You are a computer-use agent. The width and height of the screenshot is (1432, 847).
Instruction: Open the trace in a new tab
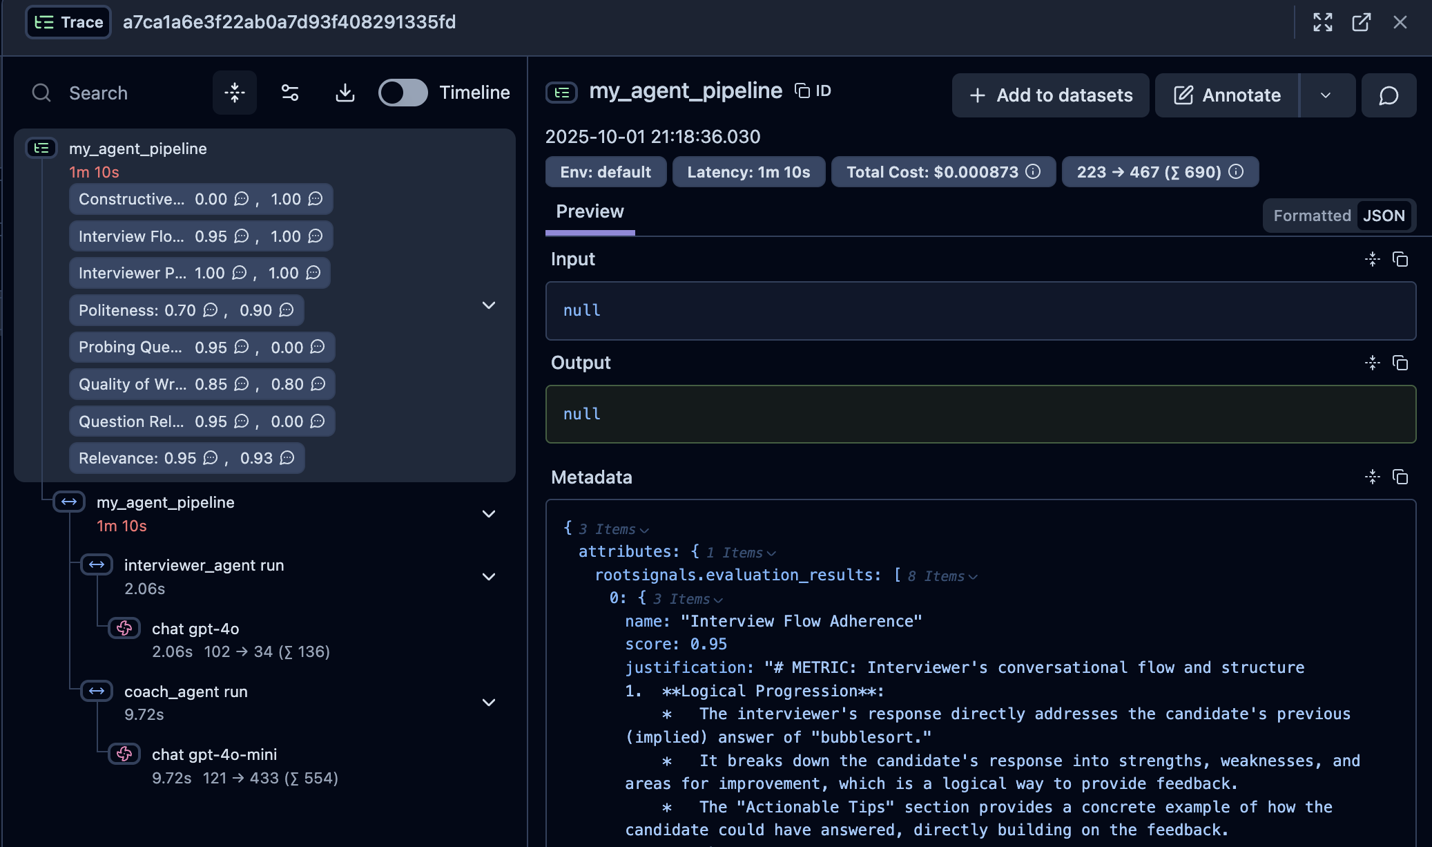click(1361, 22)
